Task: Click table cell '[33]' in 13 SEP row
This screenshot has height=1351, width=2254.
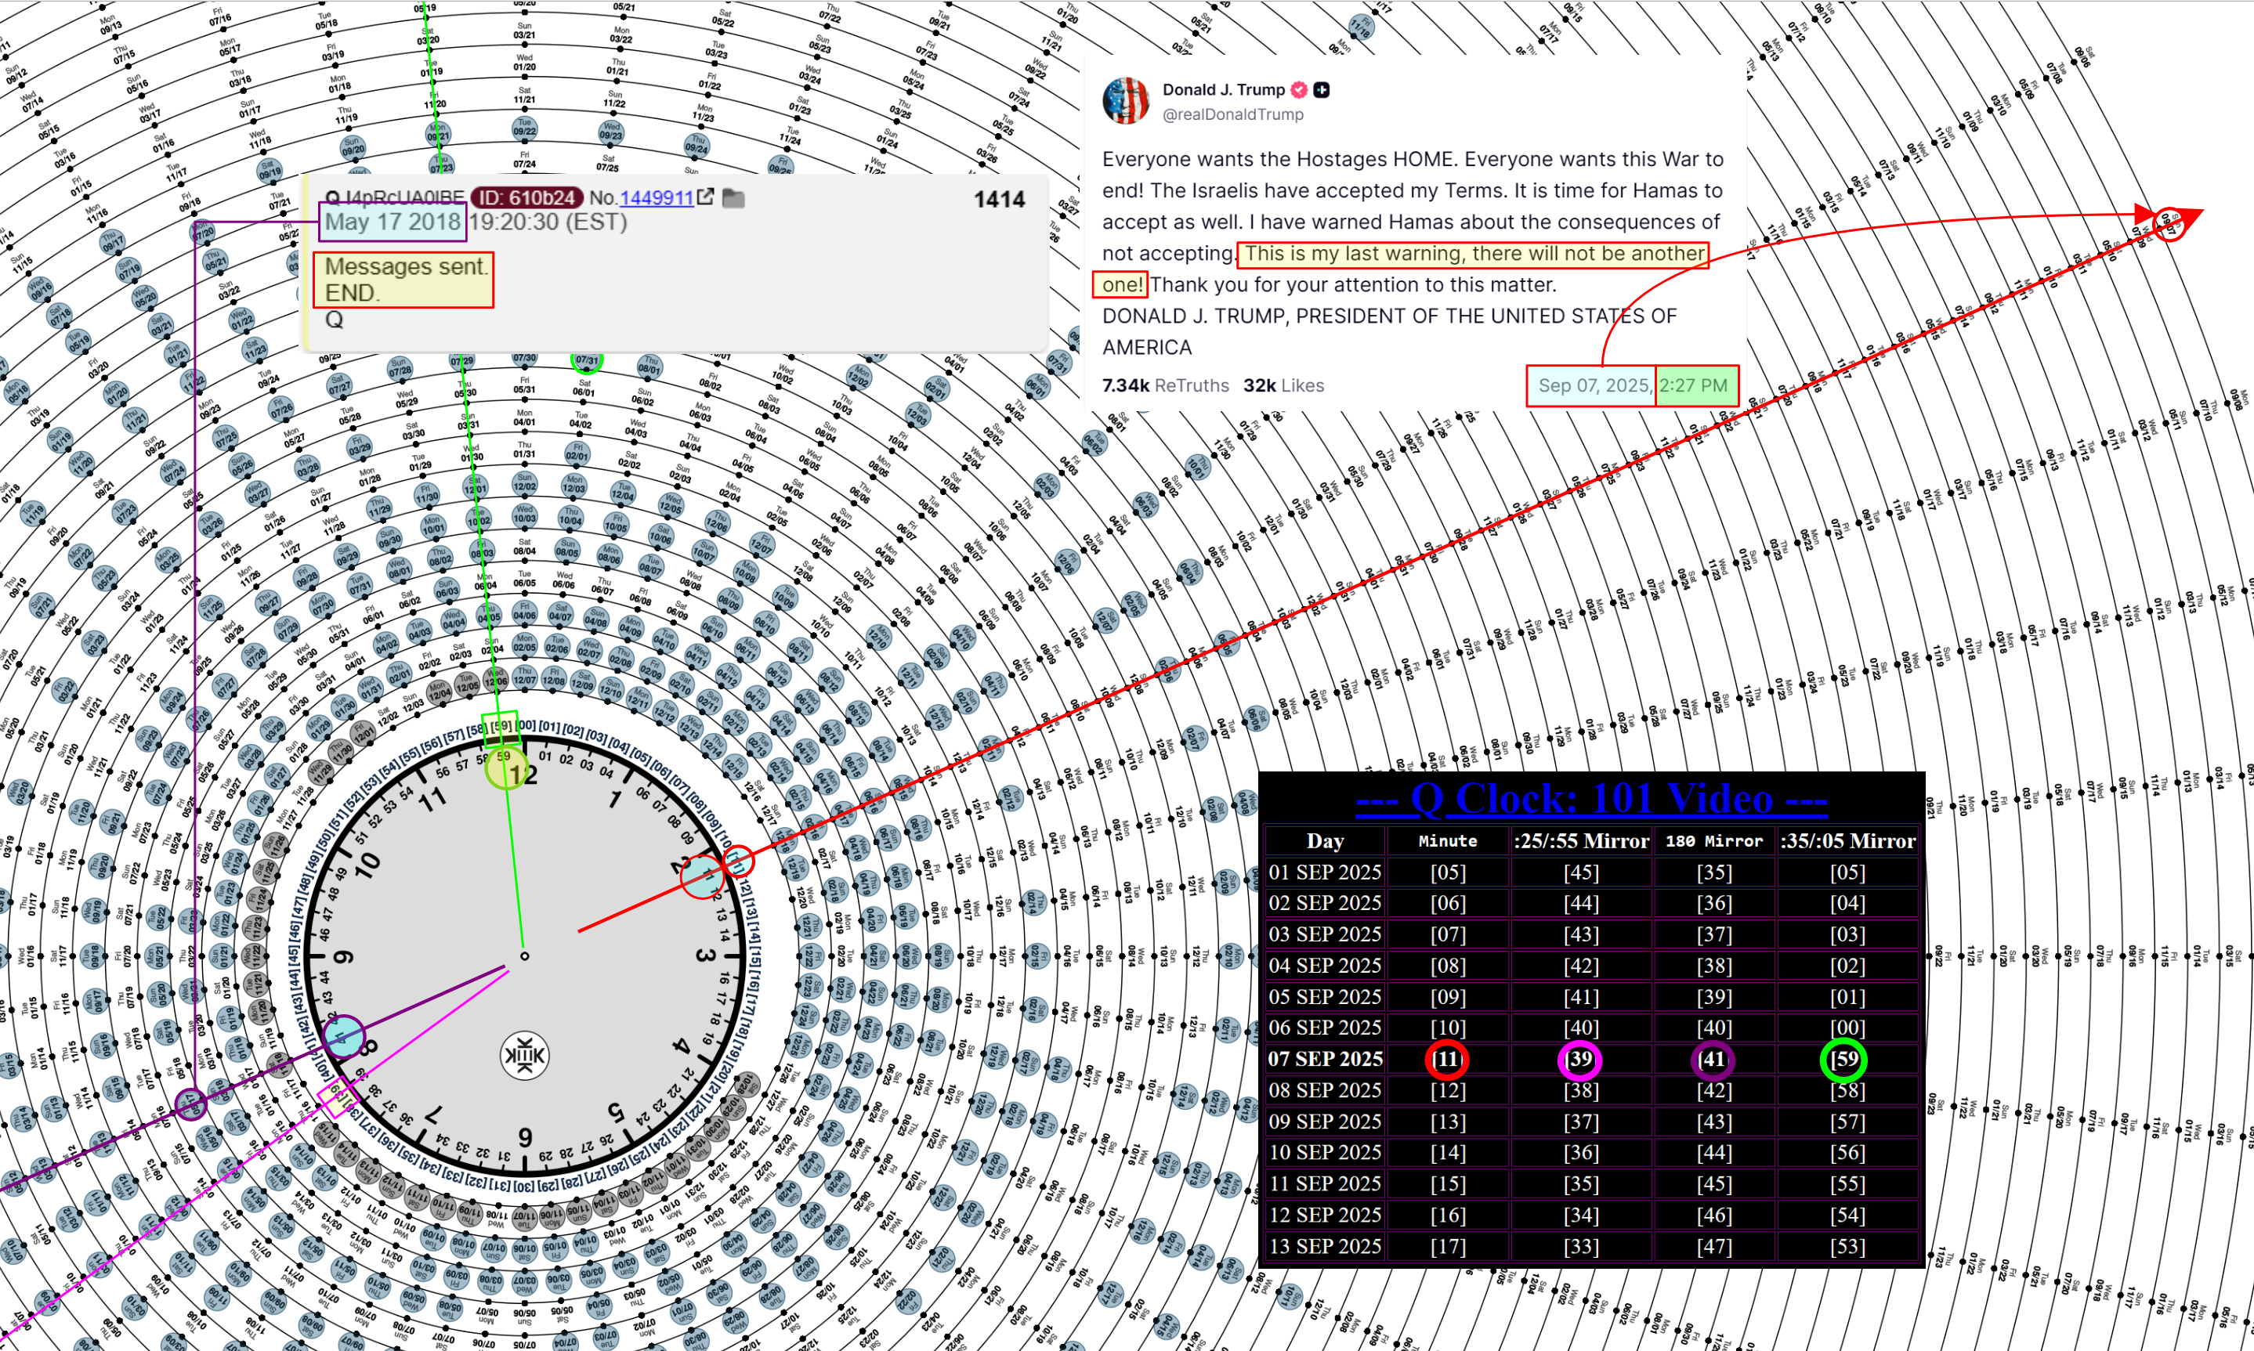Action: click(x=1581, y=1246)
